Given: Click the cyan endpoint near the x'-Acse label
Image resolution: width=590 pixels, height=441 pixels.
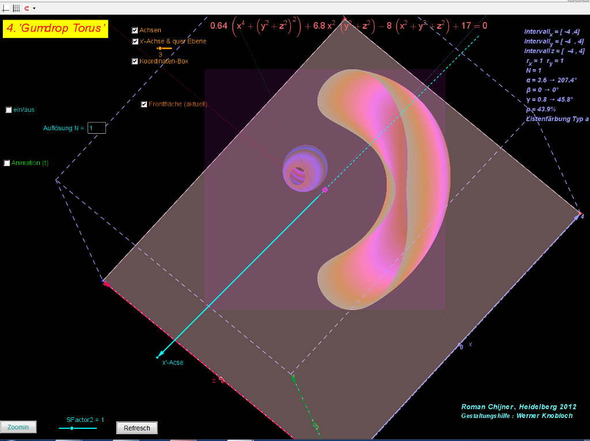Looking at the screenshot, I should coord(157,357).
